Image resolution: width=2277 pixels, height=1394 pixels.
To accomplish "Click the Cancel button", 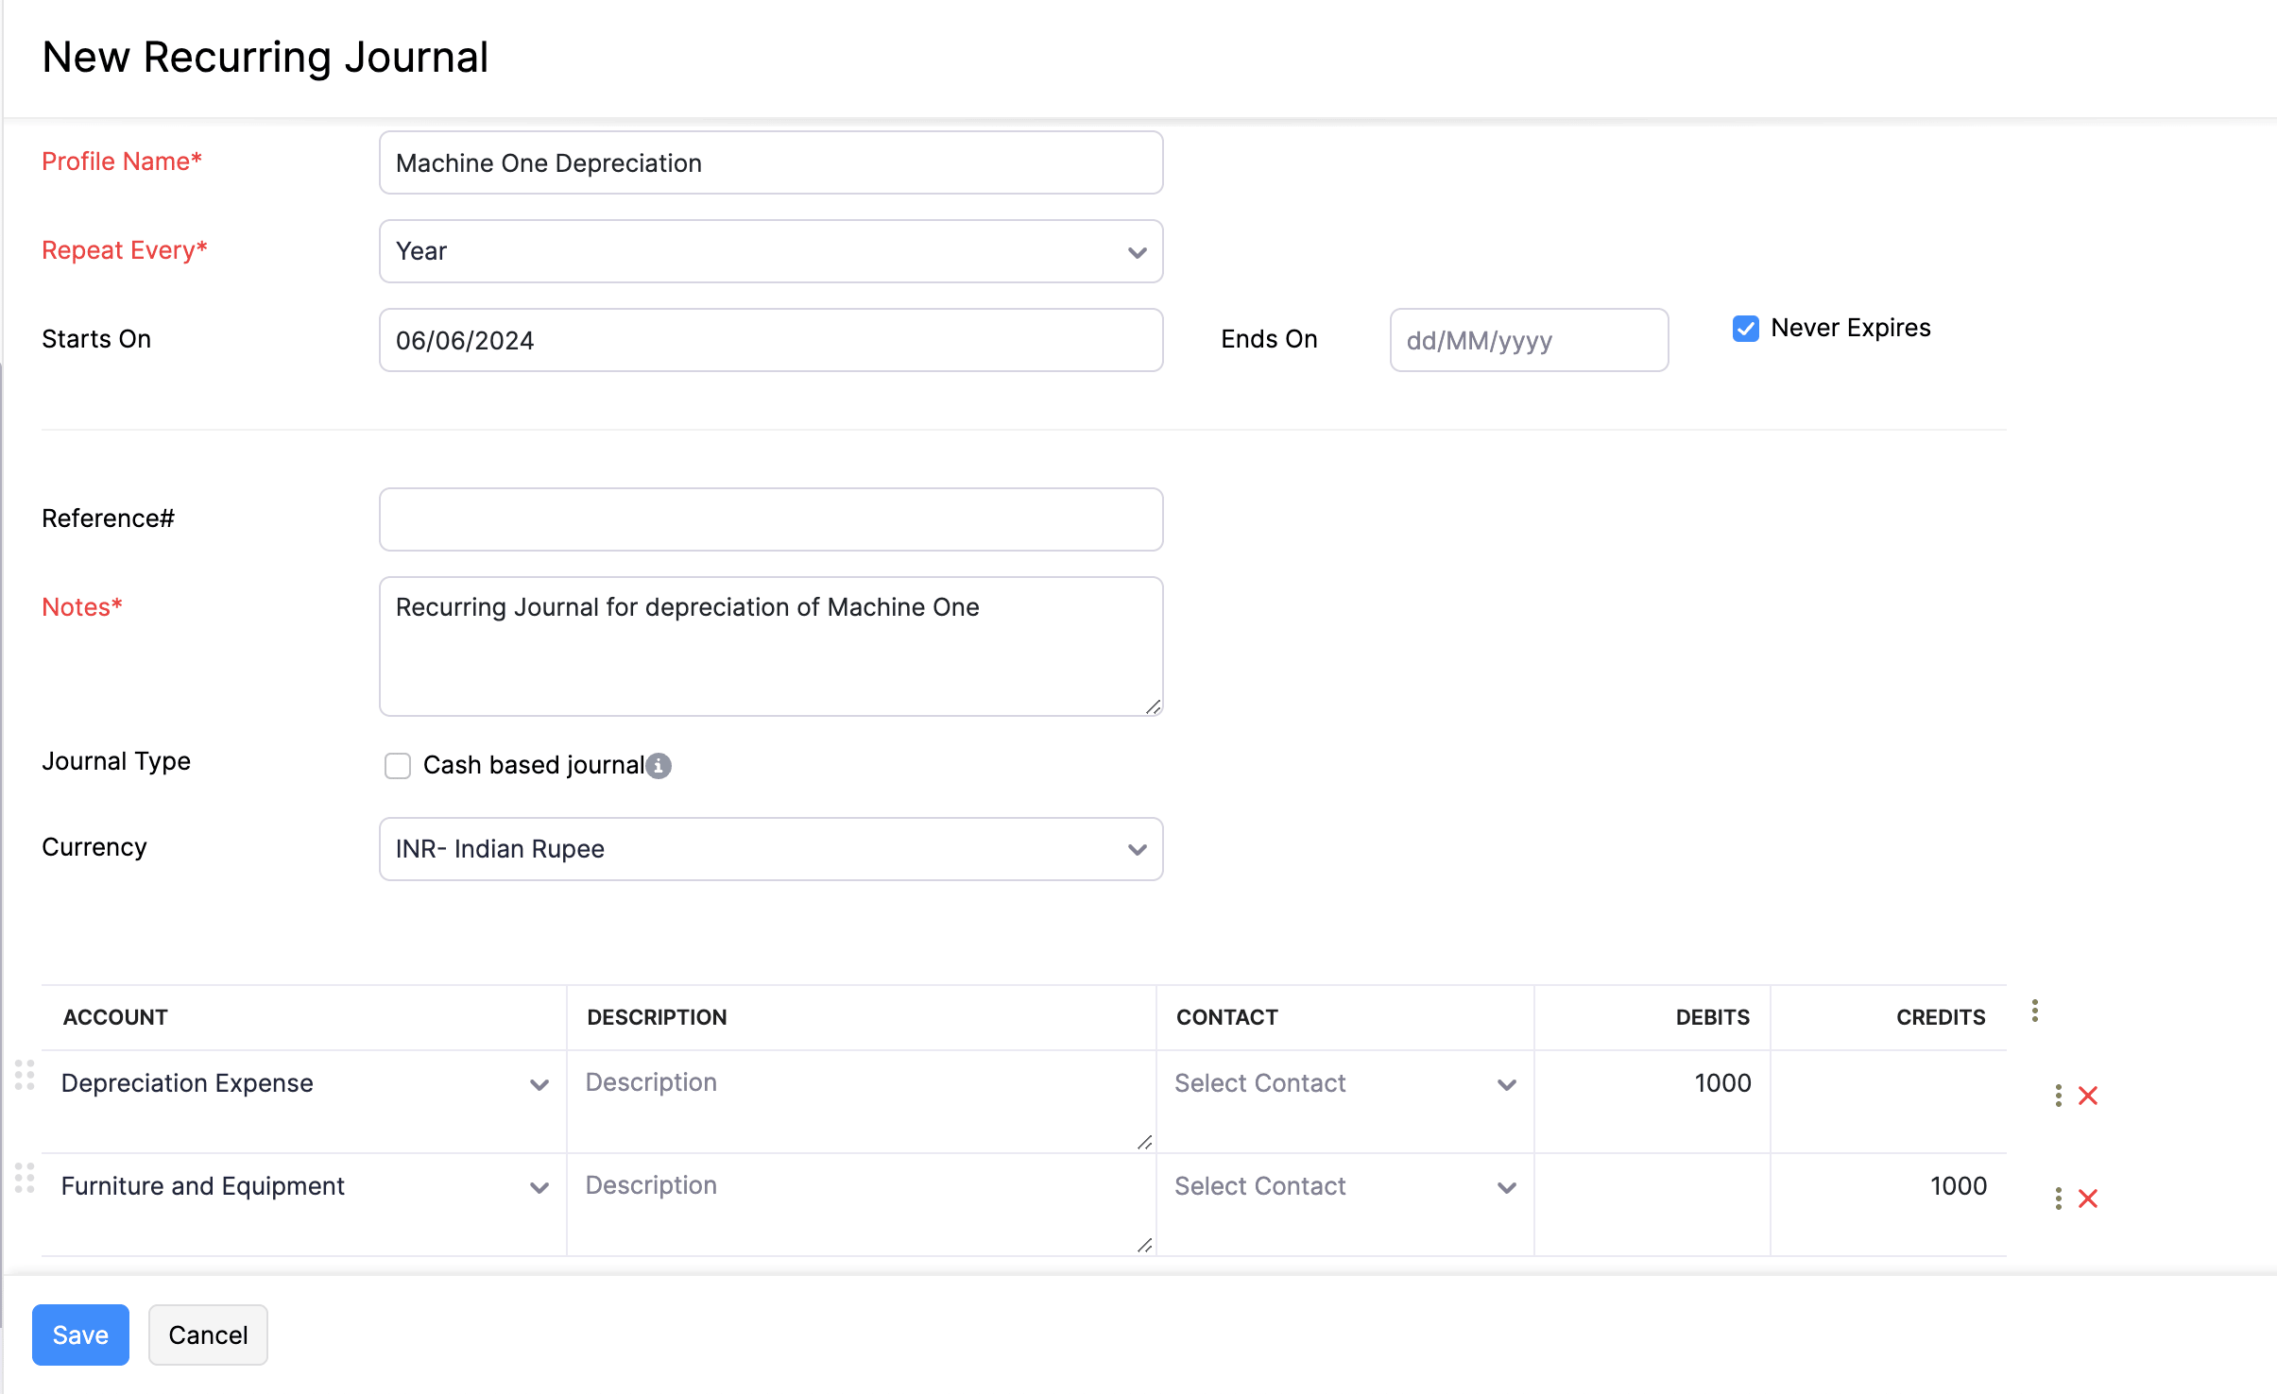I will point(208,1334).
